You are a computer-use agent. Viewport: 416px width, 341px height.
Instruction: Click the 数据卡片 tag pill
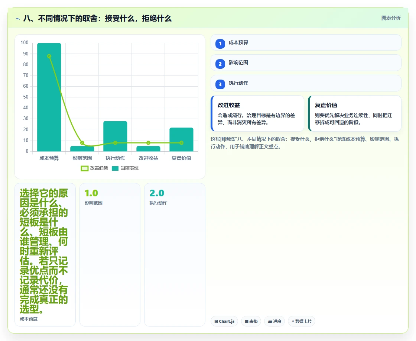[x=301, y=321]
